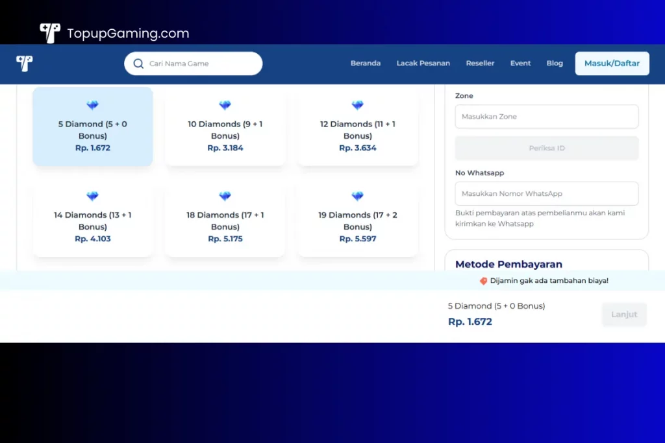Focus the Masukkan Zone input field
This screenshot has width=665, height=443.
546,117
